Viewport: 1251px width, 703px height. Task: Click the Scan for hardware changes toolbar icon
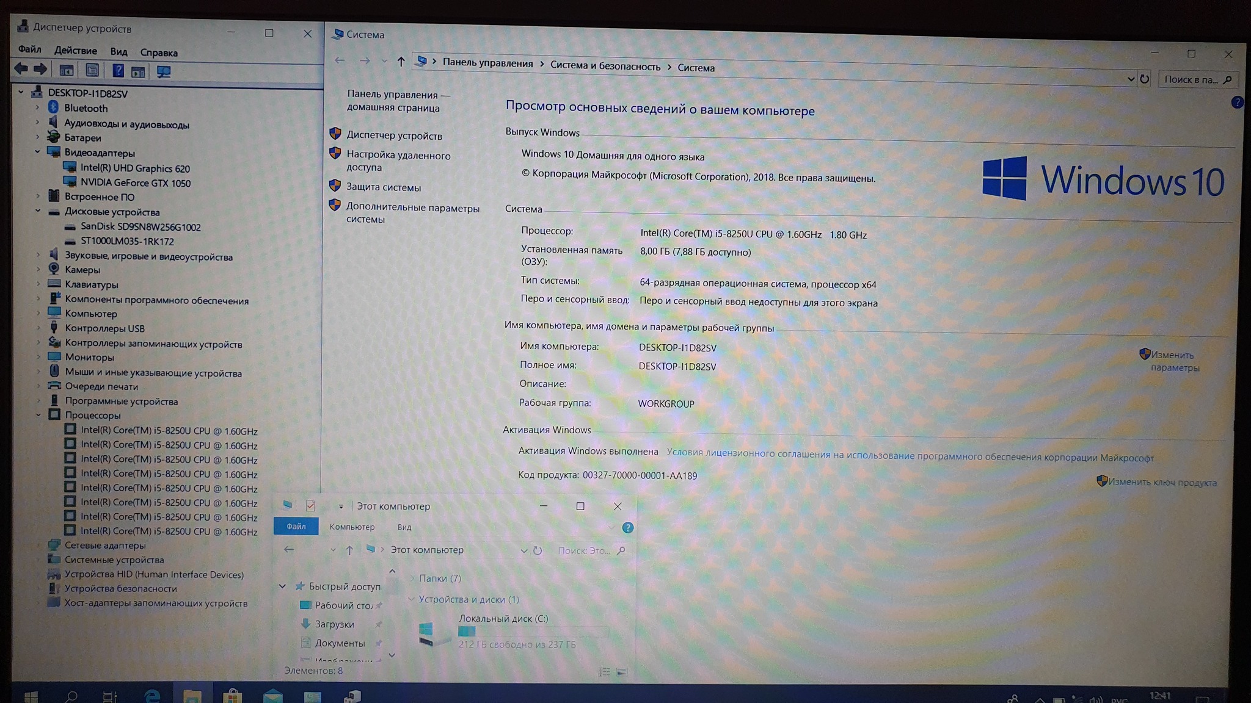tap(164, 71)
